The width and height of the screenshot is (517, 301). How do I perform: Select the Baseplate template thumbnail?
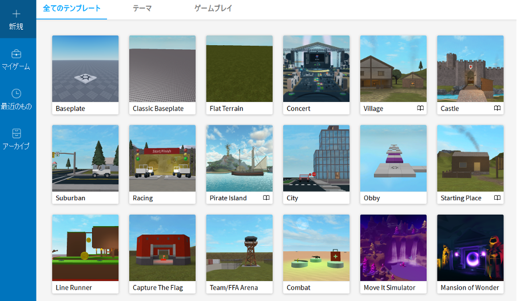[x=85, y=69]
